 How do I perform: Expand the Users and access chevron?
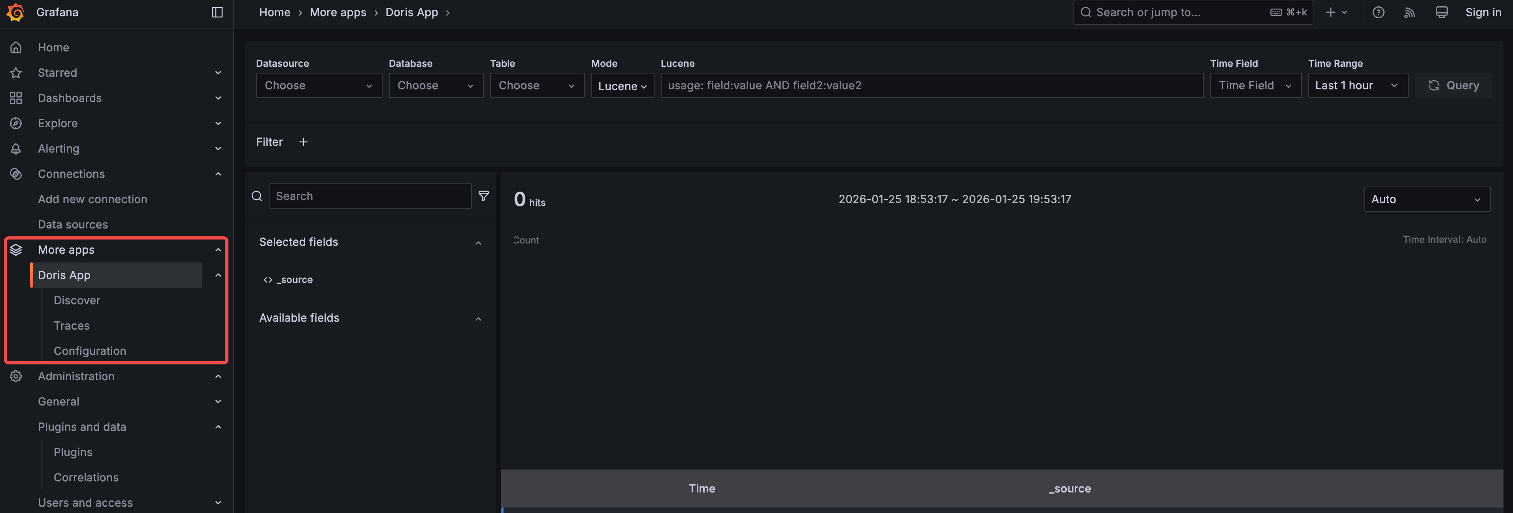point(218,502)
